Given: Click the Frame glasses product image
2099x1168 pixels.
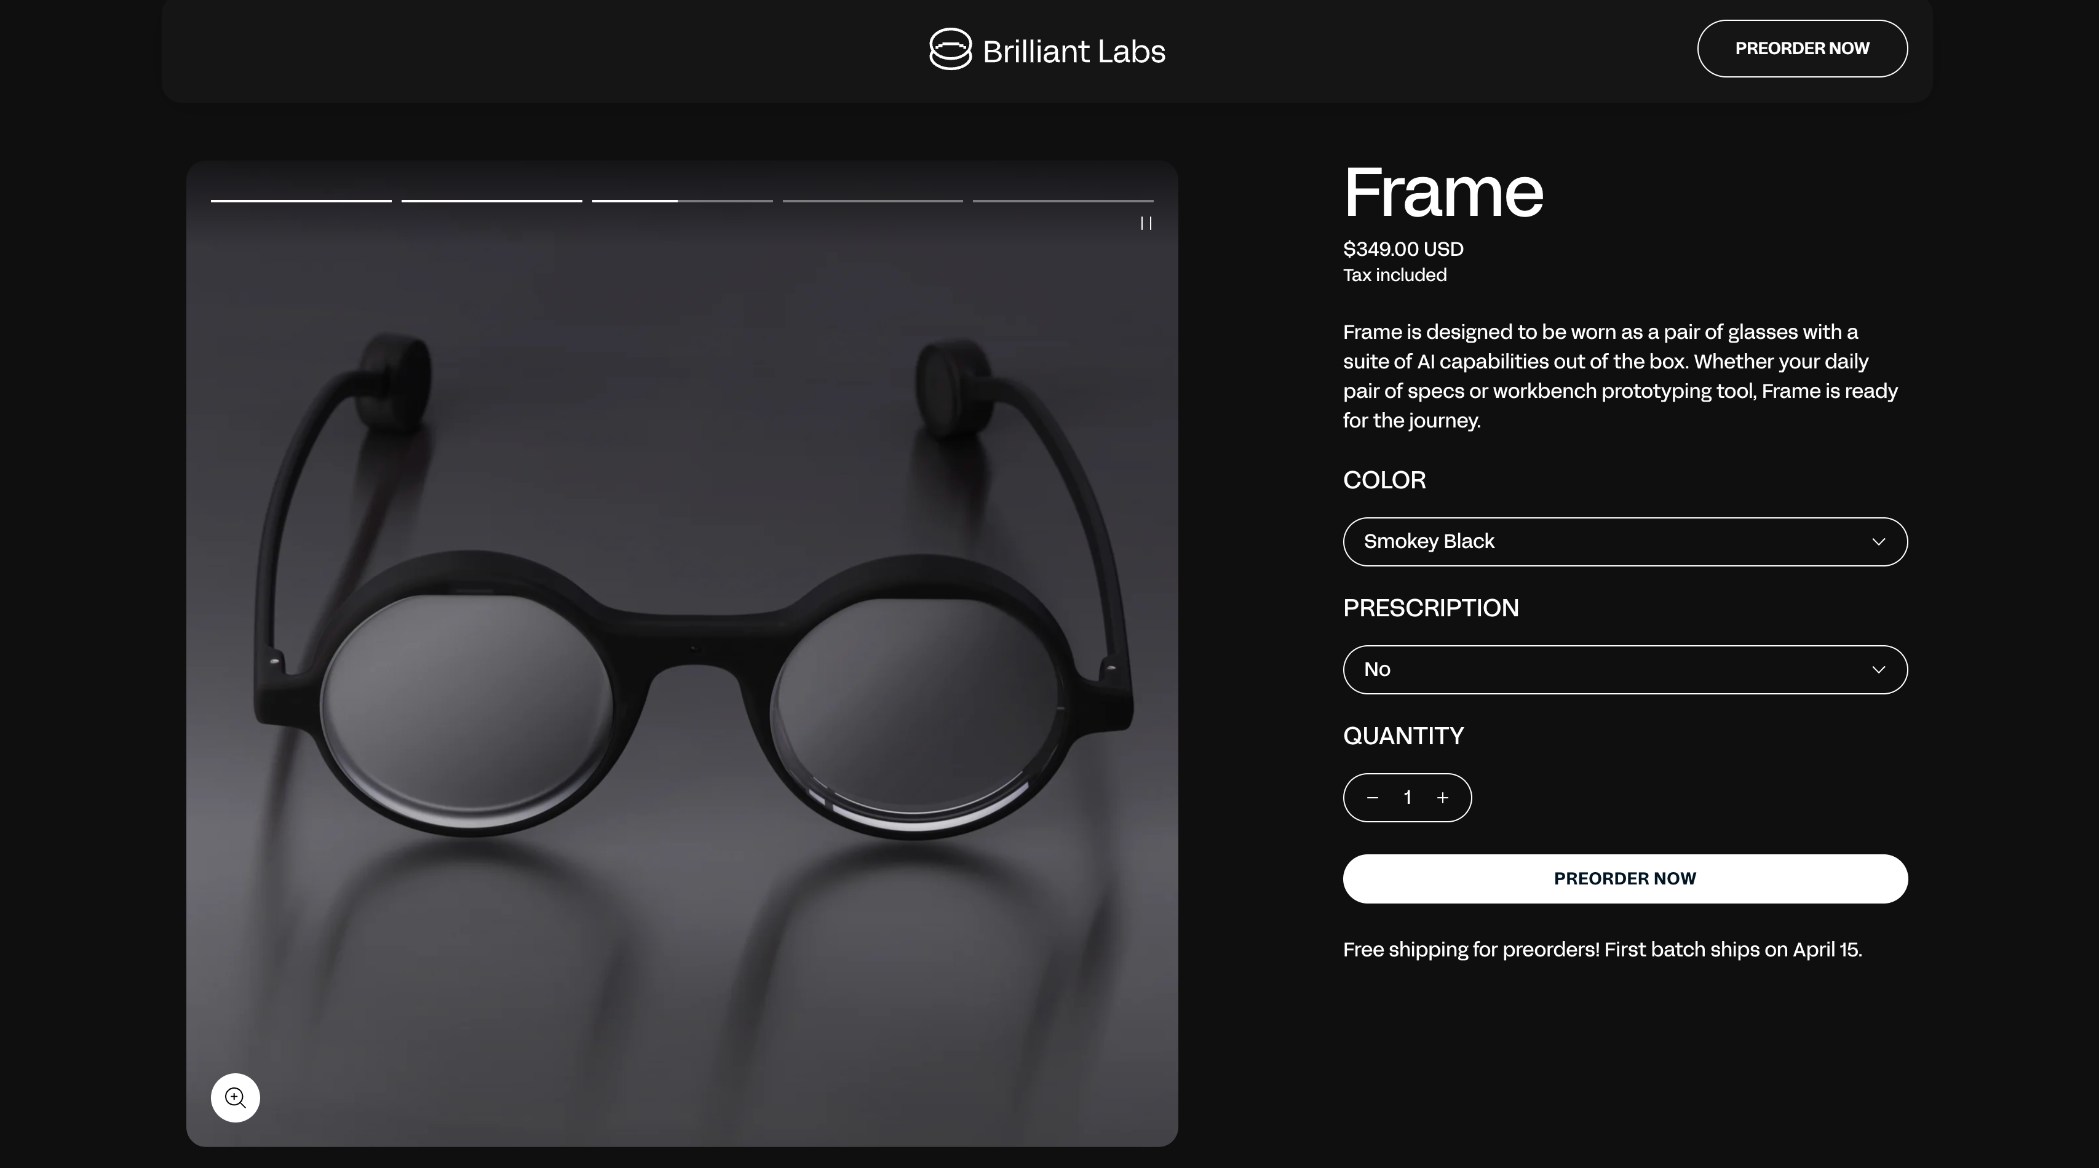Looking at the screenshot, I should [x=681, y=652].
